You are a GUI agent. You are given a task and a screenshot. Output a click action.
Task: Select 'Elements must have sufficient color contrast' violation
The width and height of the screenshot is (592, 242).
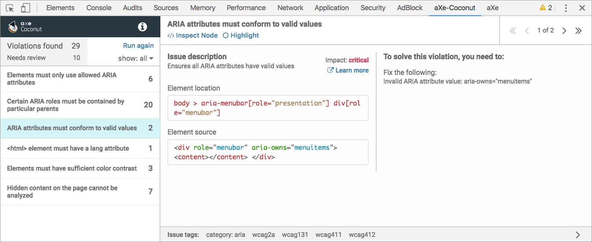coord(72,168)
